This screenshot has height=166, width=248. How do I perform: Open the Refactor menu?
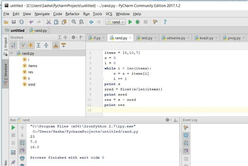[73, 14]
